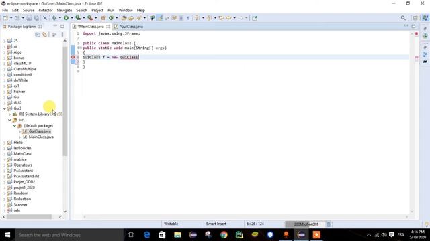Viewport: 430px width, 241px height.
Task: Click the Search flashlight toolbar icon
Action: 139,18
